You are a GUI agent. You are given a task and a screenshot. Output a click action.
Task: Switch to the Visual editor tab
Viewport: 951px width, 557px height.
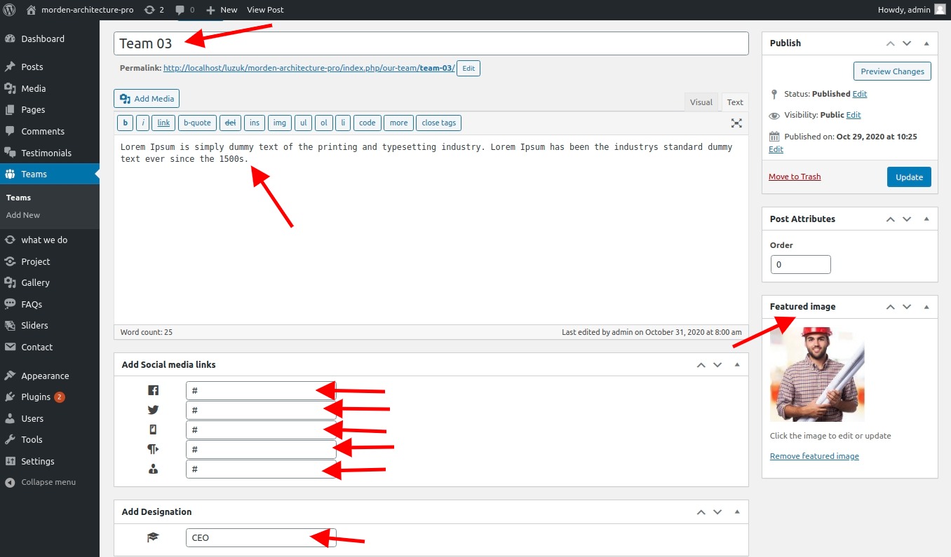tap(701, 102)
